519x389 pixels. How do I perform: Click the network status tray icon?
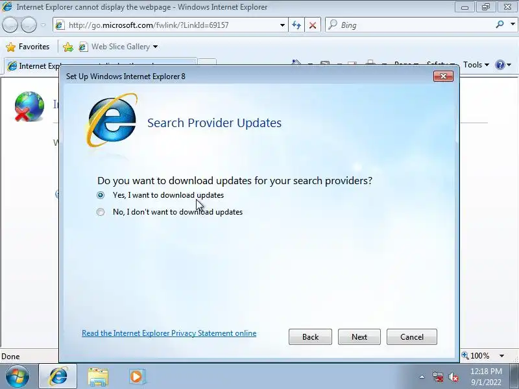pos(438,377)
